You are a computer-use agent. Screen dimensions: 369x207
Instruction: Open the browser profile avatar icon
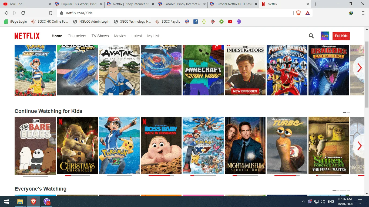pos(351,13)
